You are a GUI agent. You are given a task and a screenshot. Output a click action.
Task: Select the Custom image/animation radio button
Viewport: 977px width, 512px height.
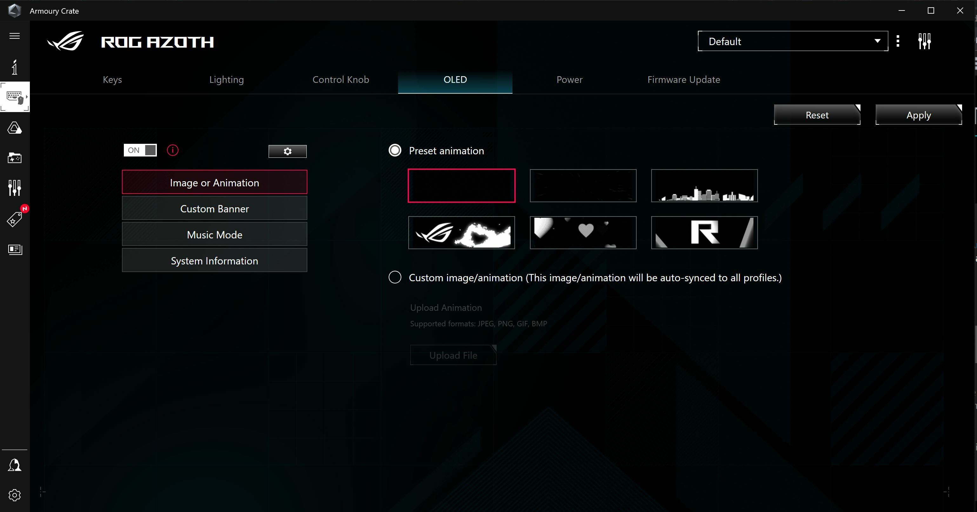pyautogui.click(x=394, y=277)
